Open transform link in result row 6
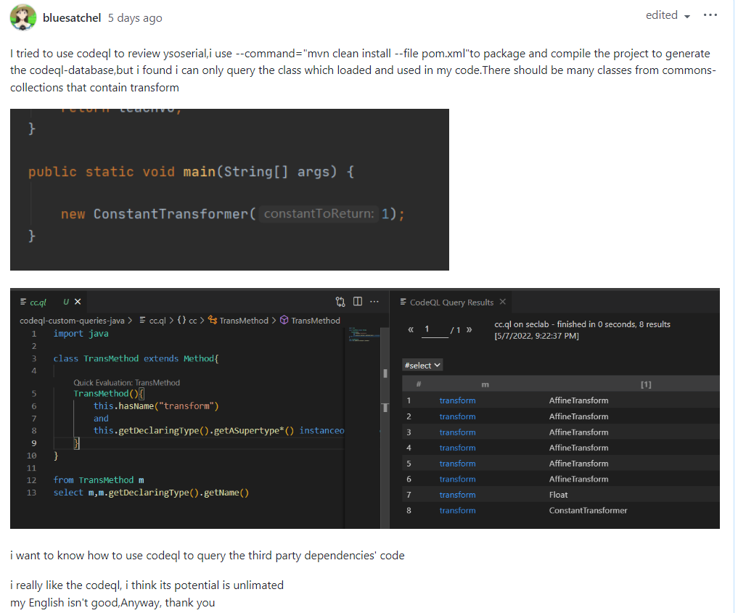The image size is (738, 613). [x=457, y=479]
